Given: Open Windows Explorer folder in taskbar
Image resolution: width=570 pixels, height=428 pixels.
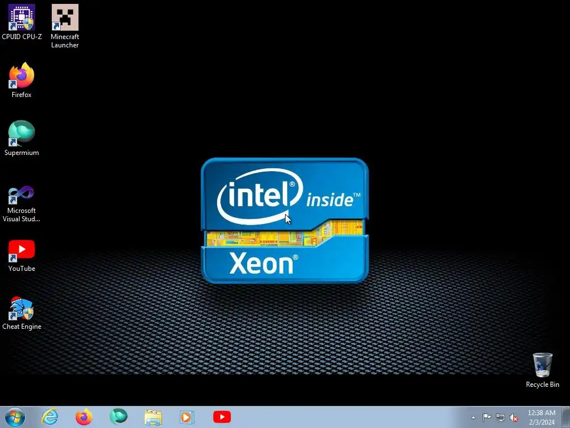Looking at the screenshot, I should point(153,417).
